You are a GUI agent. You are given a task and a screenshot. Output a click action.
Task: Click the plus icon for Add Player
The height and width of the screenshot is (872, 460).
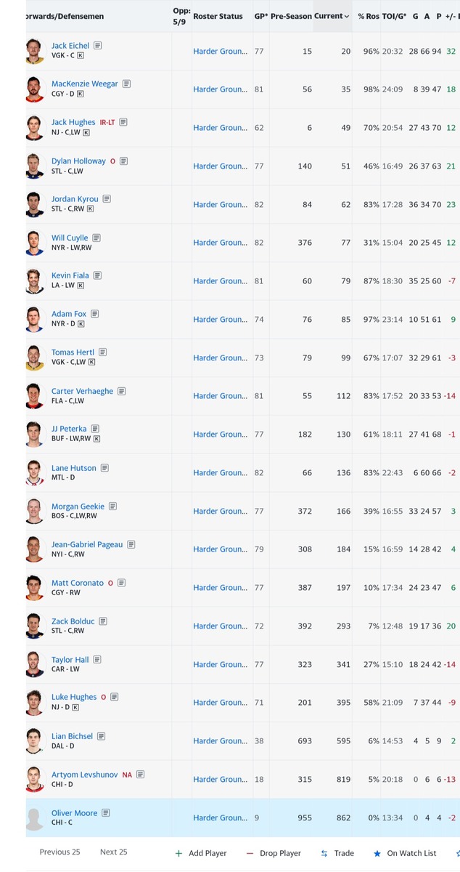(x=178, y=853)
